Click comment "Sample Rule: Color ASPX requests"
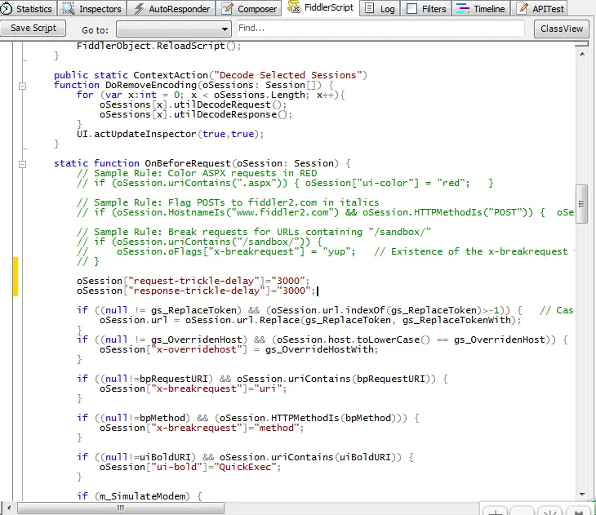This screenshot has width=596, height=515. click(197, 173)
